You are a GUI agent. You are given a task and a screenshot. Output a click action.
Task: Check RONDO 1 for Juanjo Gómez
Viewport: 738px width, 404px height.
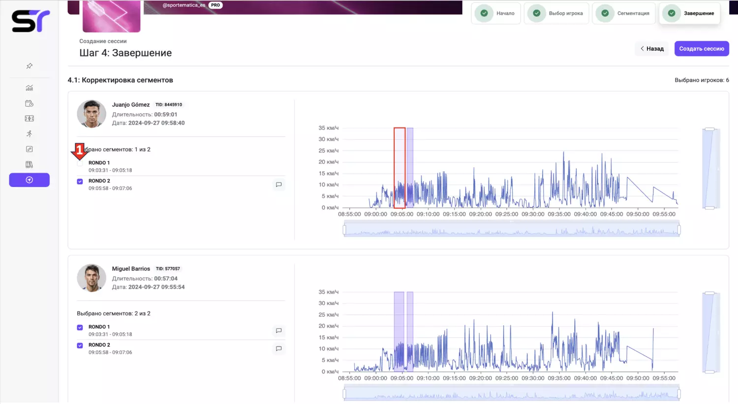coord(80,163)
